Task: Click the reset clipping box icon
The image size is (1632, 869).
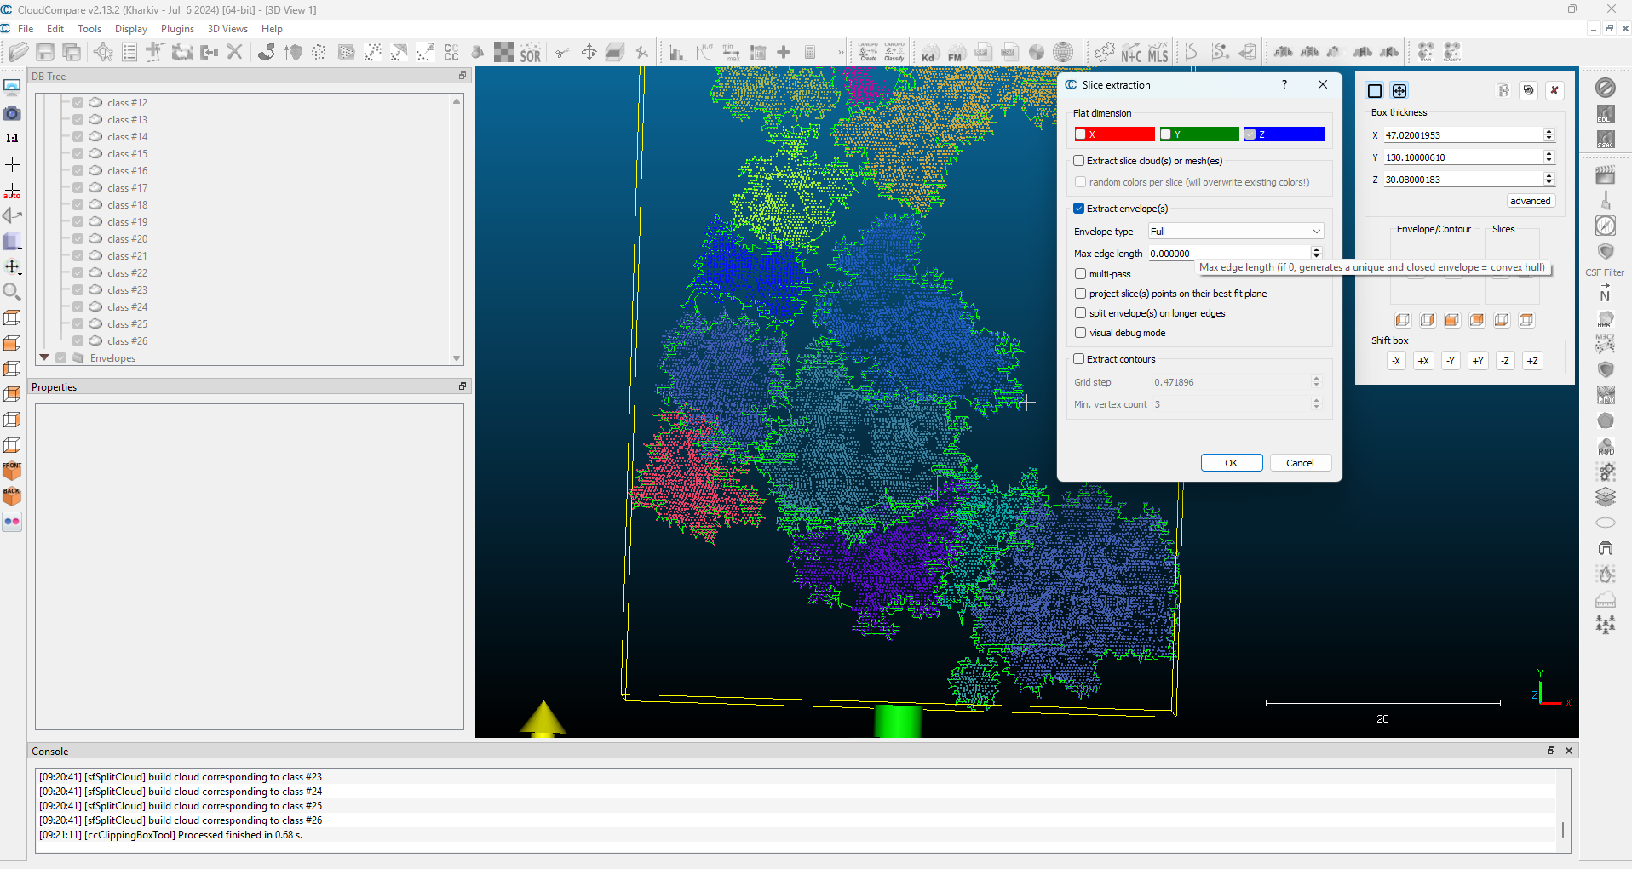Action: (x=1529, y=90)
